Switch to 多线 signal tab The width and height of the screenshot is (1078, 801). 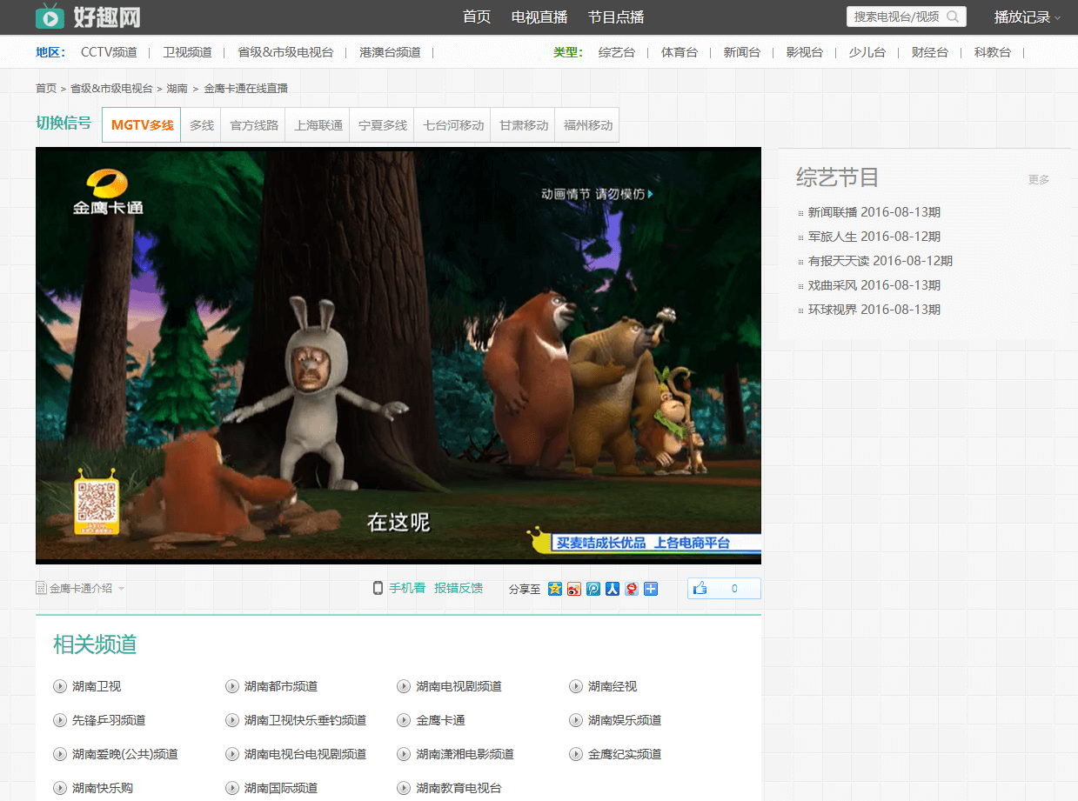(x=202, y=124)
